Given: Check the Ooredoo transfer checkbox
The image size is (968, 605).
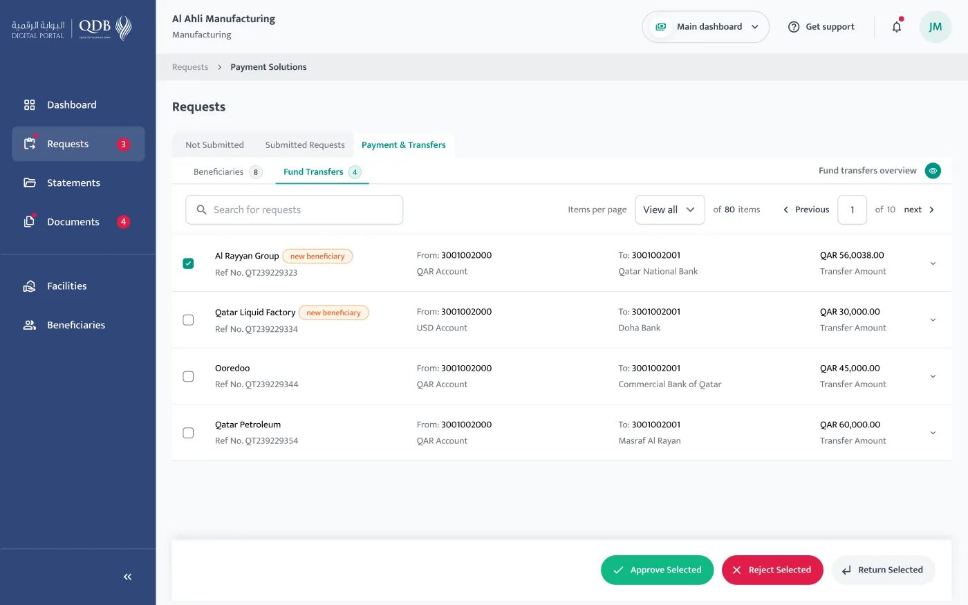Looking at the screenshot, I should pyautogui.click(x=188, y=376).
